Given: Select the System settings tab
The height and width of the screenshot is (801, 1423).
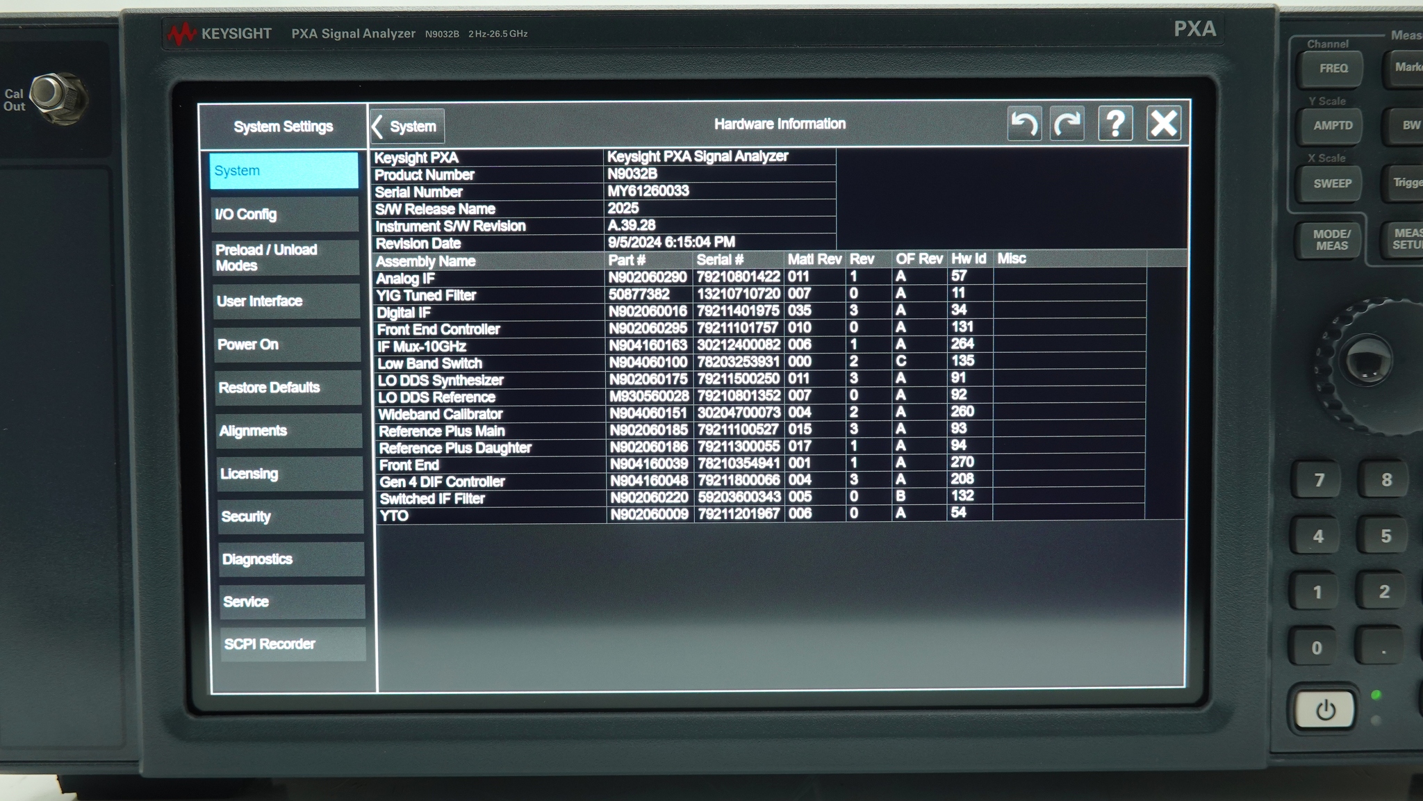Looking at the screenshot, I should tap(283, 171).
